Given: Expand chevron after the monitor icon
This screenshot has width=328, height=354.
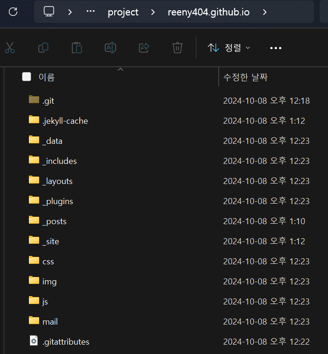Looking at the screenshot, I should pos(70,12).
